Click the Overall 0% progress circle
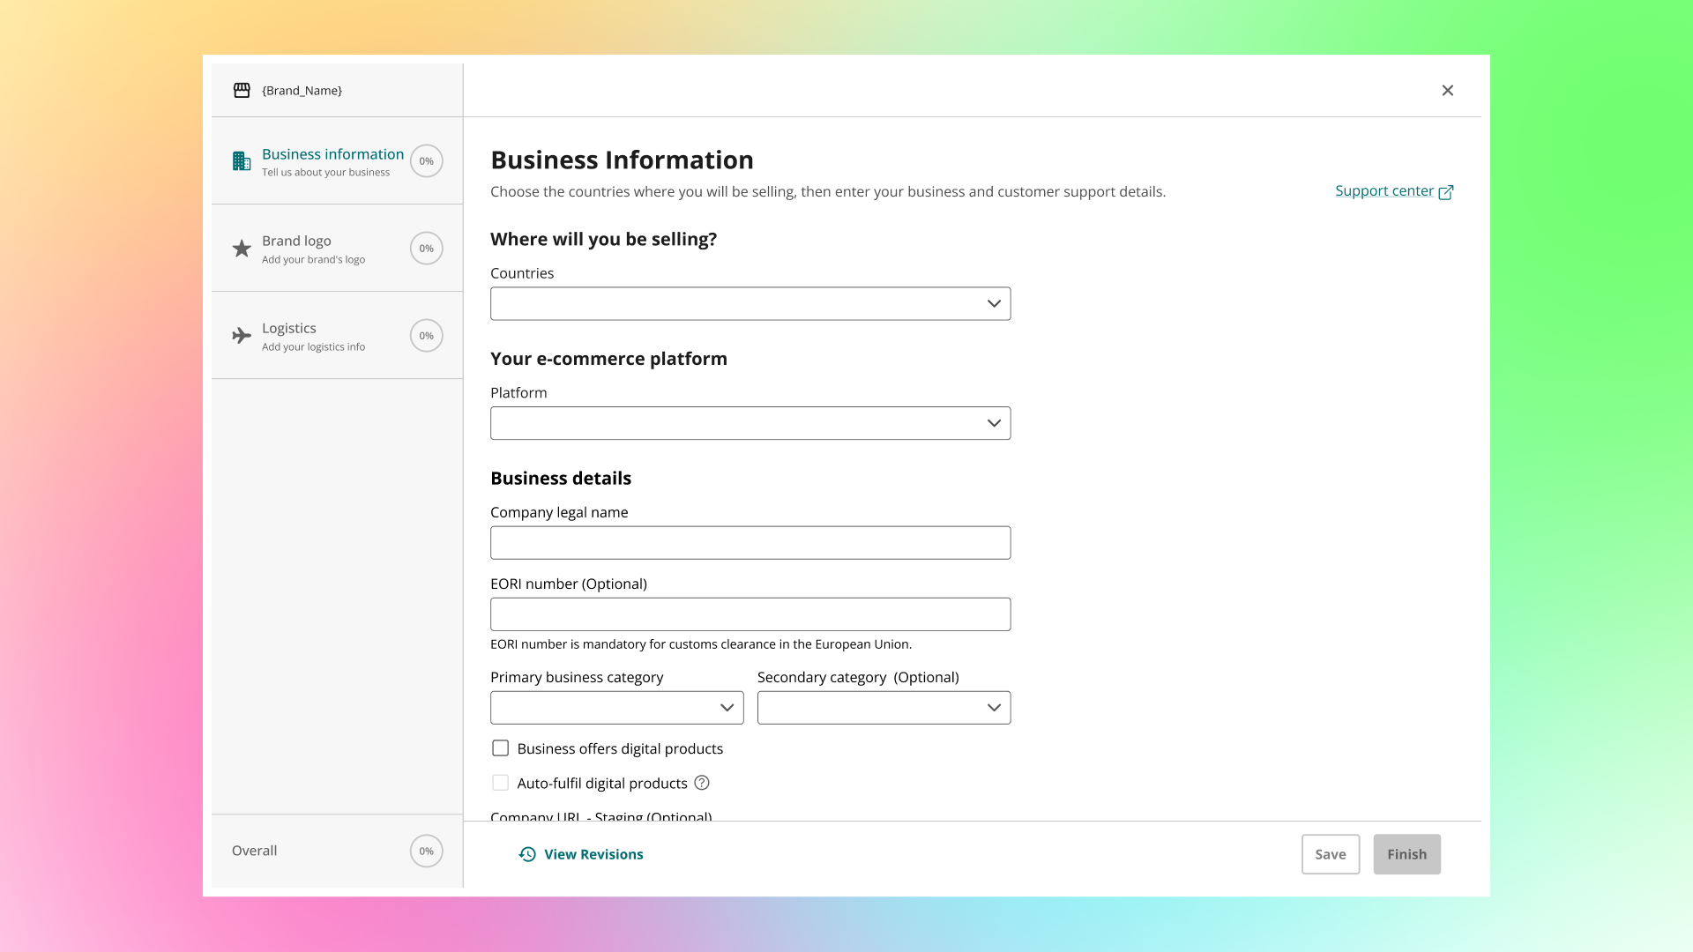The height and width of the screenshot is (952, 1693). click(x=427, y=851)
